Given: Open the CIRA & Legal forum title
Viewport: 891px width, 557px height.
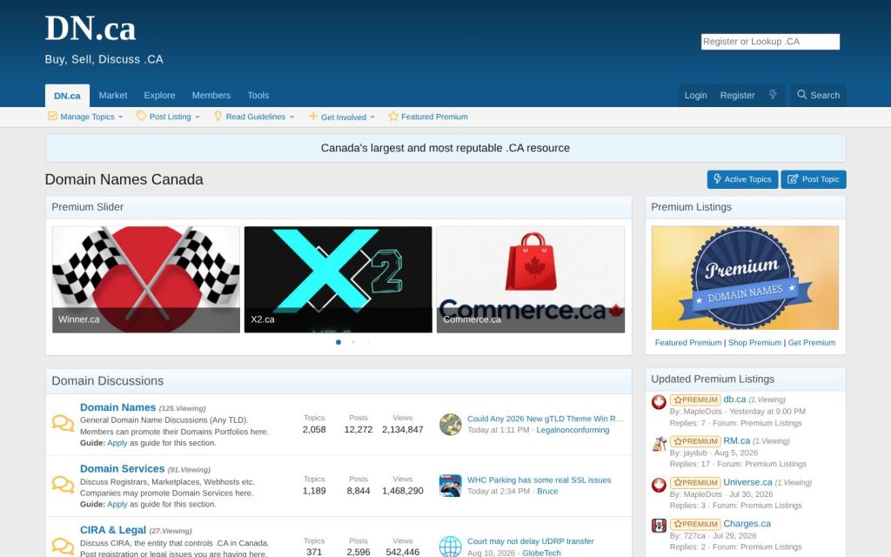Looking at the screenshot, I should 112,530.
